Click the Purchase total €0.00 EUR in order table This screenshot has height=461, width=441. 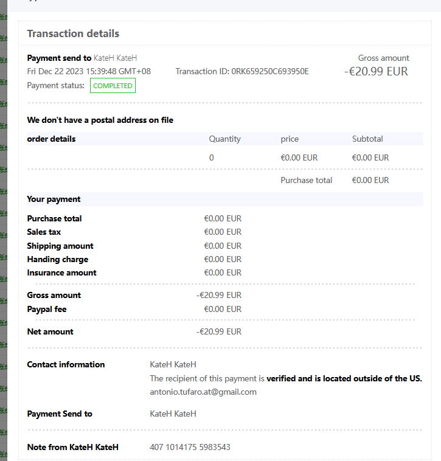(370, 180)
